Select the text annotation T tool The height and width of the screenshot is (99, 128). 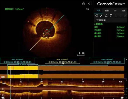[x=111, y=16]
